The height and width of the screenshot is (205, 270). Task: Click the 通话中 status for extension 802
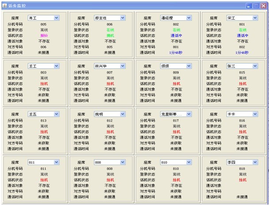pyautogui.click(x=176, y=35)
